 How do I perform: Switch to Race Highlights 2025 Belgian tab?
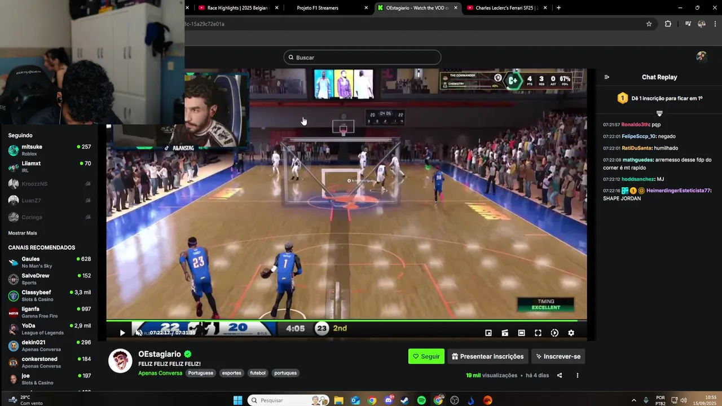237,8
